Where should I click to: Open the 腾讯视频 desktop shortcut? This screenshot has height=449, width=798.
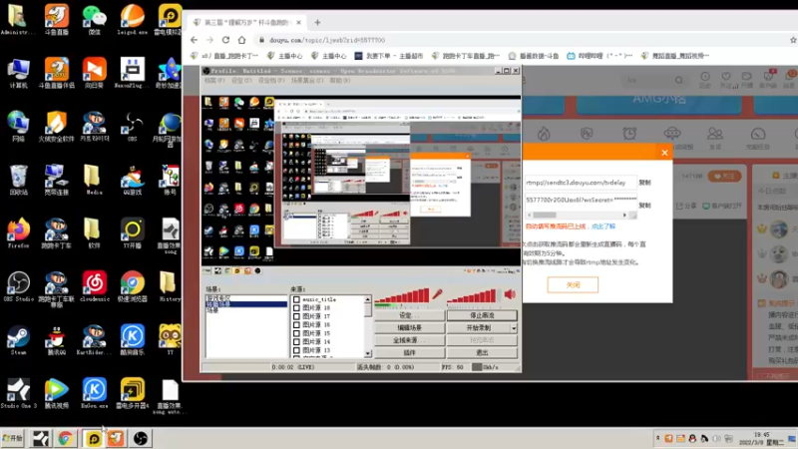click(57, 393)
